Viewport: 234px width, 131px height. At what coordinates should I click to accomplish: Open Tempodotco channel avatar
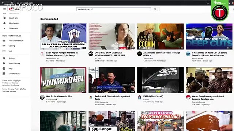click(42, 54)
